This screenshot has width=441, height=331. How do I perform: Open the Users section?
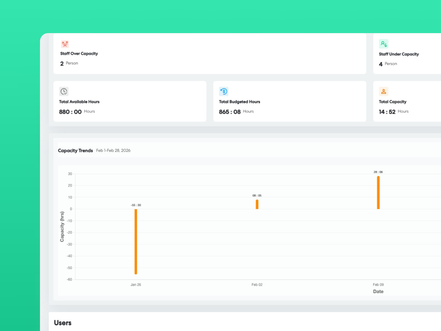(x=63, y=323)
